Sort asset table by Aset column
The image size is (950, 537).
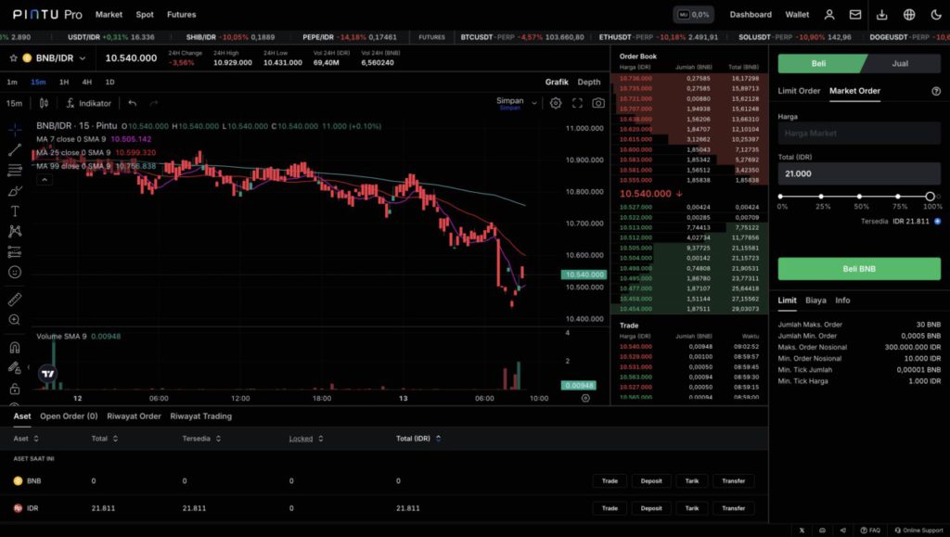click(x=26, y=439)
